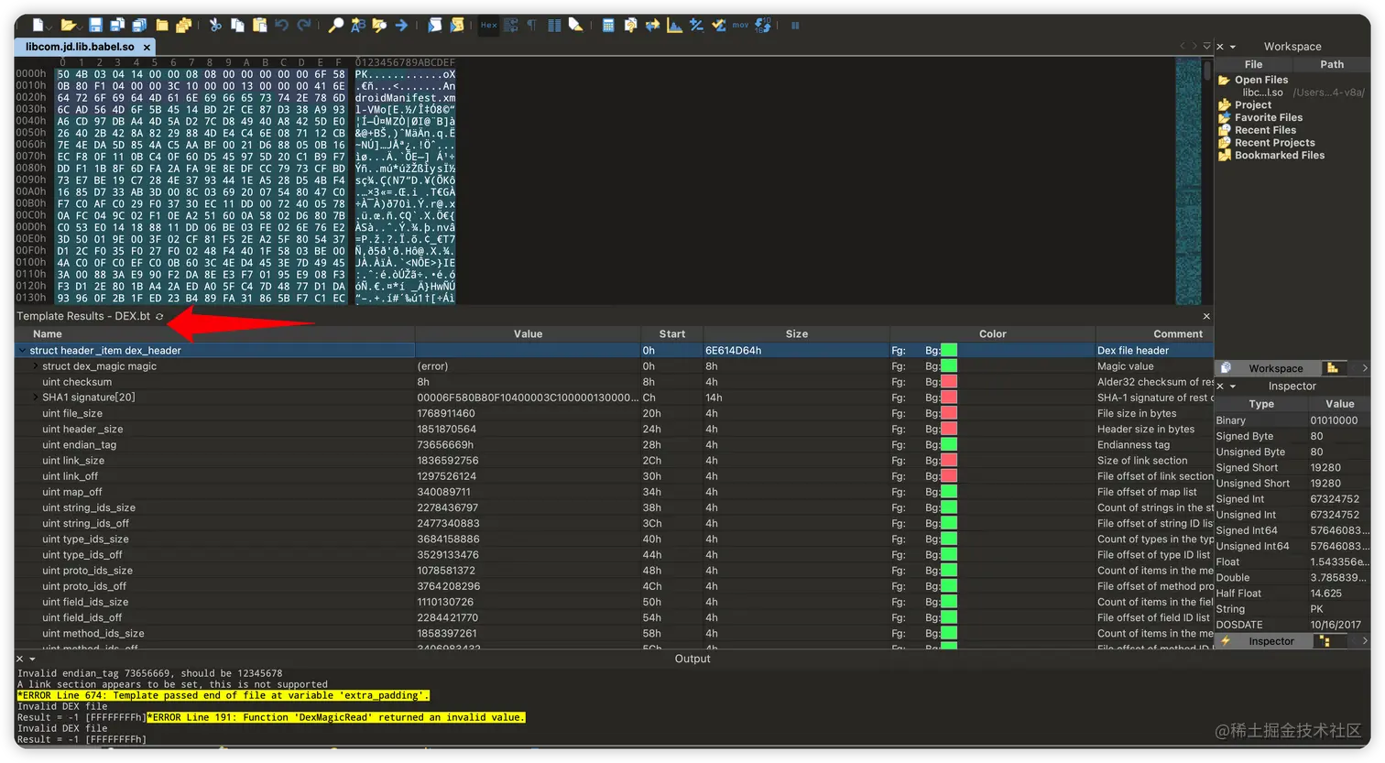Click the mov disassembler icon

tap(740, 26)
